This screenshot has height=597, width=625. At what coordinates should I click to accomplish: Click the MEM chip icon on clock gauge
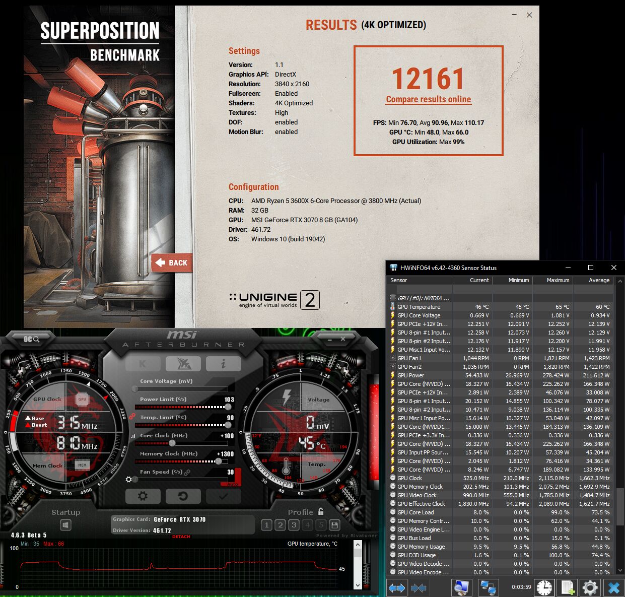point(82,465)
